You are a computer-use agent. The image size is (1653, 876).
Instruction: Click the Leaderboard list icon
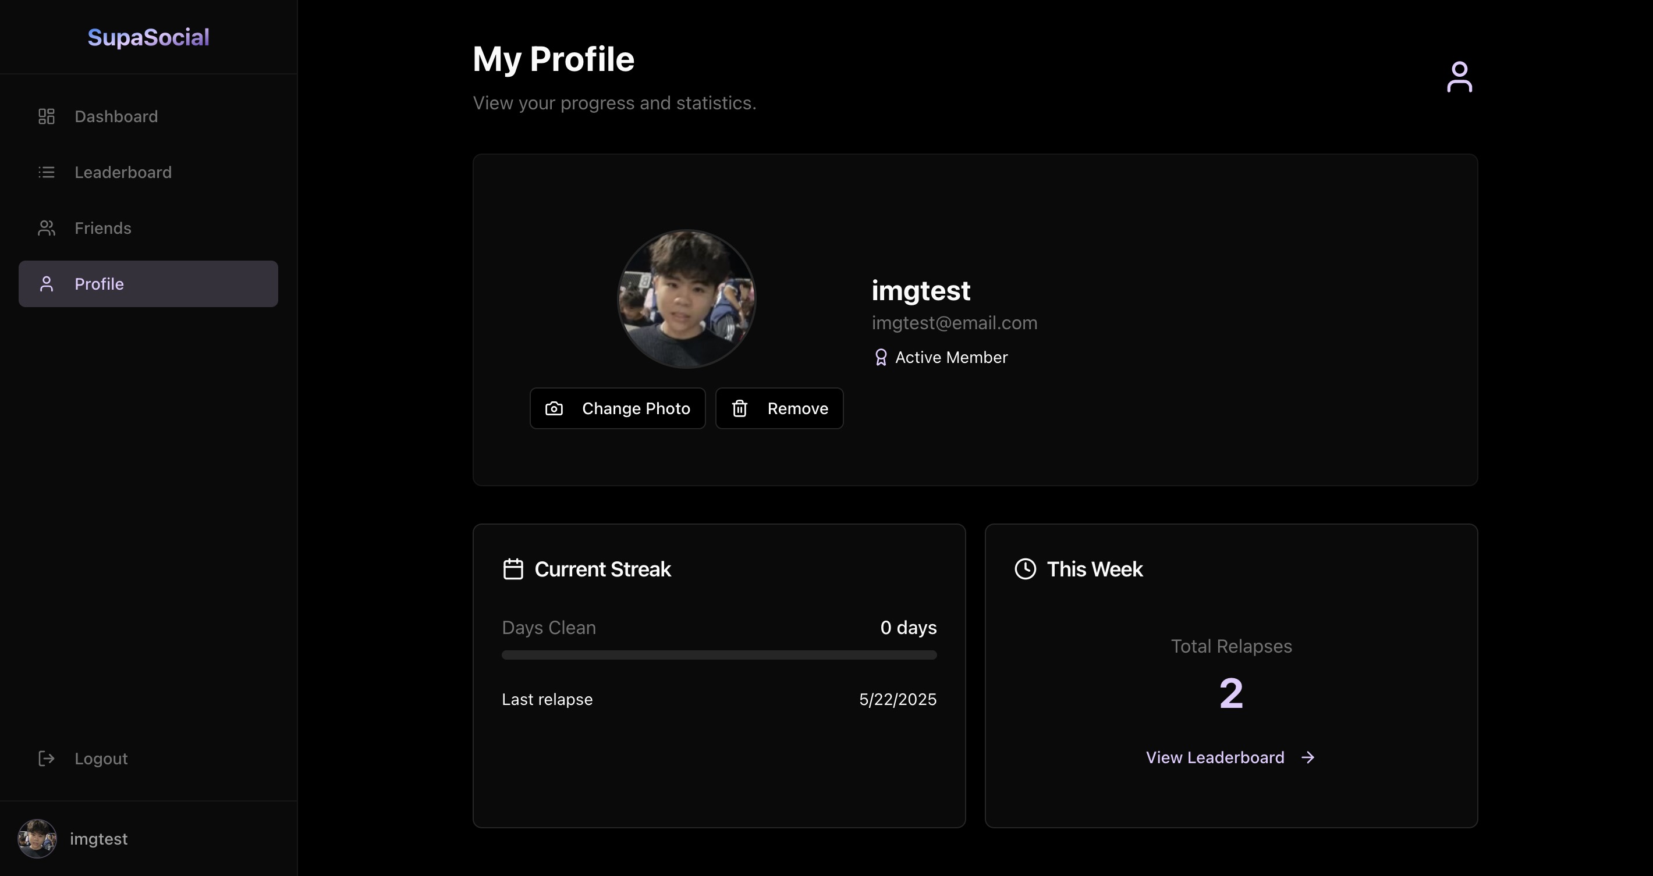[x=46, y=172]
